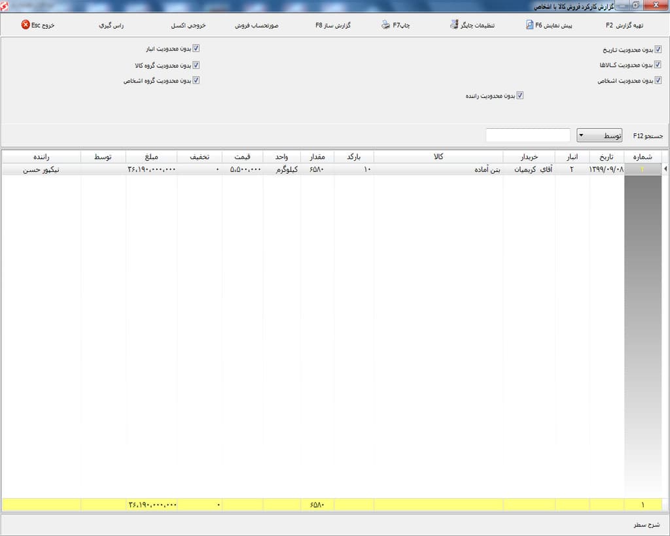Click the خریدار column header

529,157
